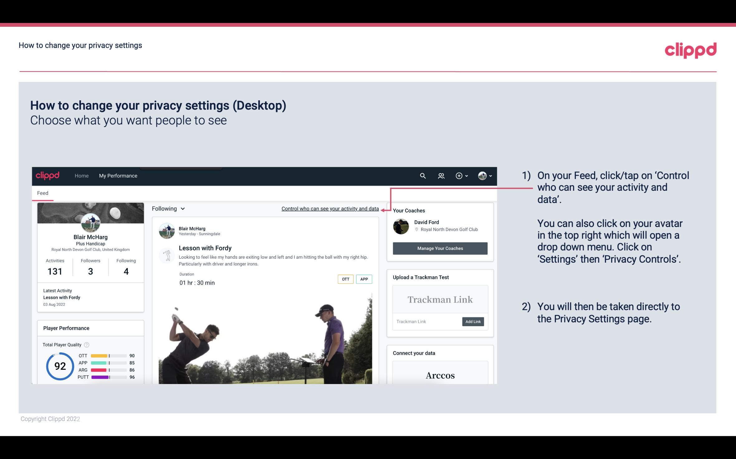Click the profile/people icon in navbar

click(x=440, y=176)
